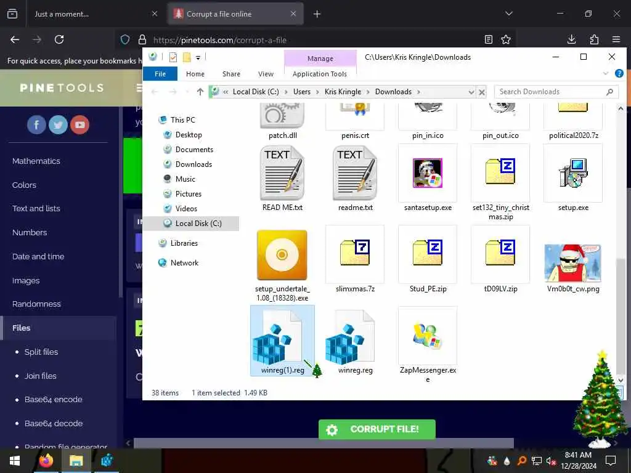Bookmark this page with star icon
631x473 pixels.
(506, 39)
